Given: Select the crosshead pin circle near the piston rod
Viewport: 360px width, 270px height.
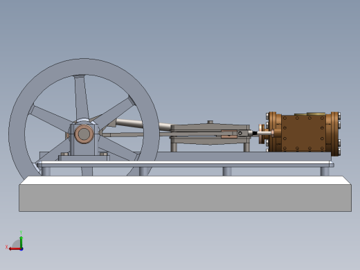Looking at the screenshot, I should pyautogui.click(x=240, y=133).
